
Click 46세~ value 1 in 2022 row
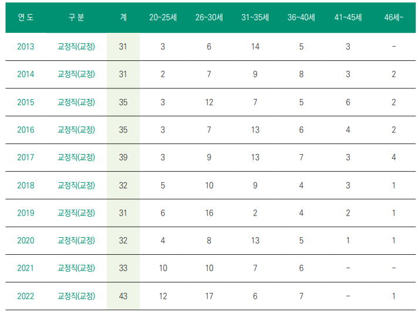[x=394, y=296]
